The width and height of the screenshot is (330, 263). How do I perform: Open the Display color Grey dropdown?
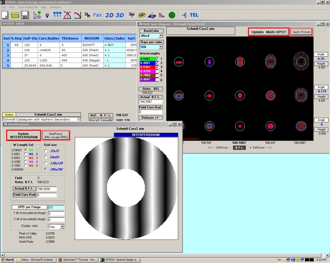coord(62,226)
